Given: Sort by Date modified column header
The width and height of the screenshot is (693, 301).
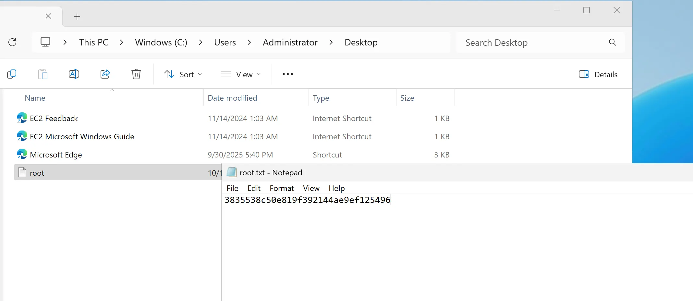Looking at the screenshot, I should coord(232,98).
